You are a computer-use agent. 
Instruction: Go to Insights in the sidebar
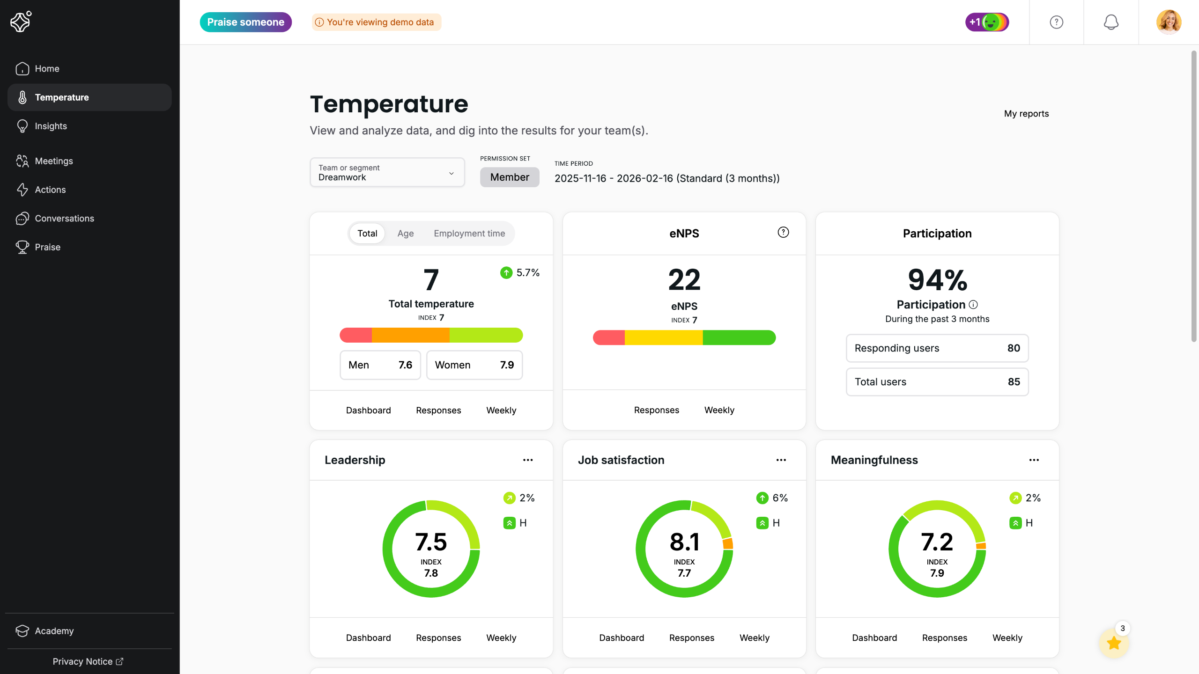51,126
